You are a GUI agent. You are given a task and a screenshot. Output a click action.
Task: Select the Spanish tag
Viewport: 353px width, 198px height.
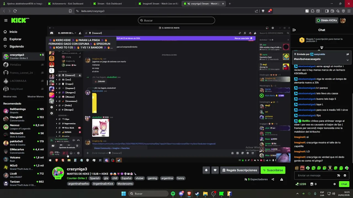(95, 178)
